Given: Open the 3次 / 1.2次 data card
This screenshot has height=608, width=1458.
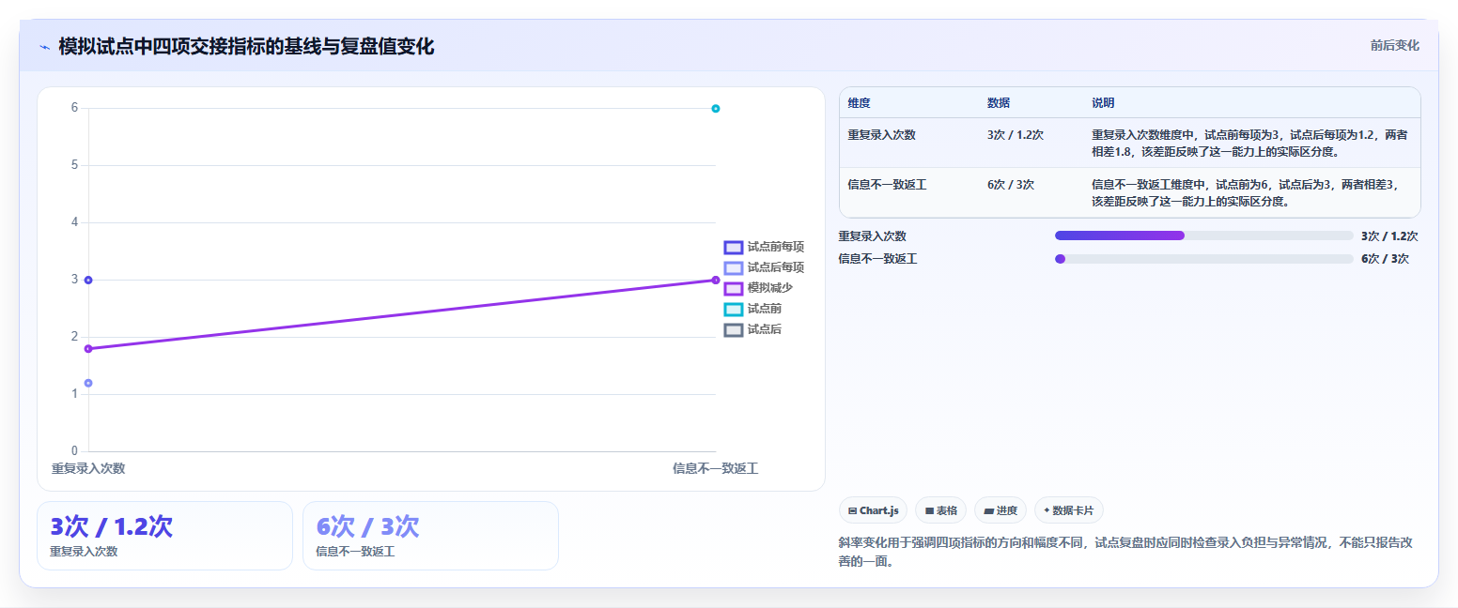Looking at the screenshot, I should pos(165,536).
